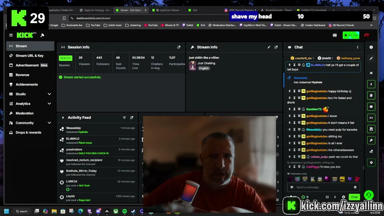Viewport: 384px width, 216px height.
Task: Filter the Activity Feed list
Action: coord(124,118)
